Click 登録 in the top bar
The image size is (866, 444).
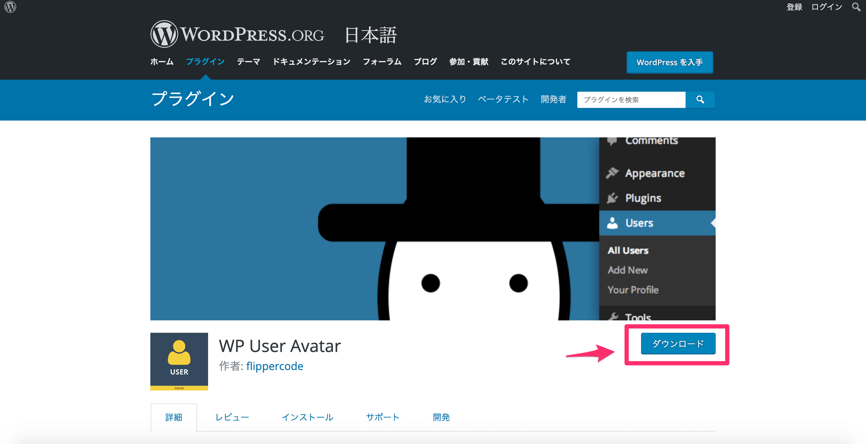pos(794,7)
